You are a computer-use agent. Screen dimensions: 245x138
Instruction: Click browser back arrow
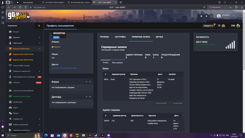point(9,7)
